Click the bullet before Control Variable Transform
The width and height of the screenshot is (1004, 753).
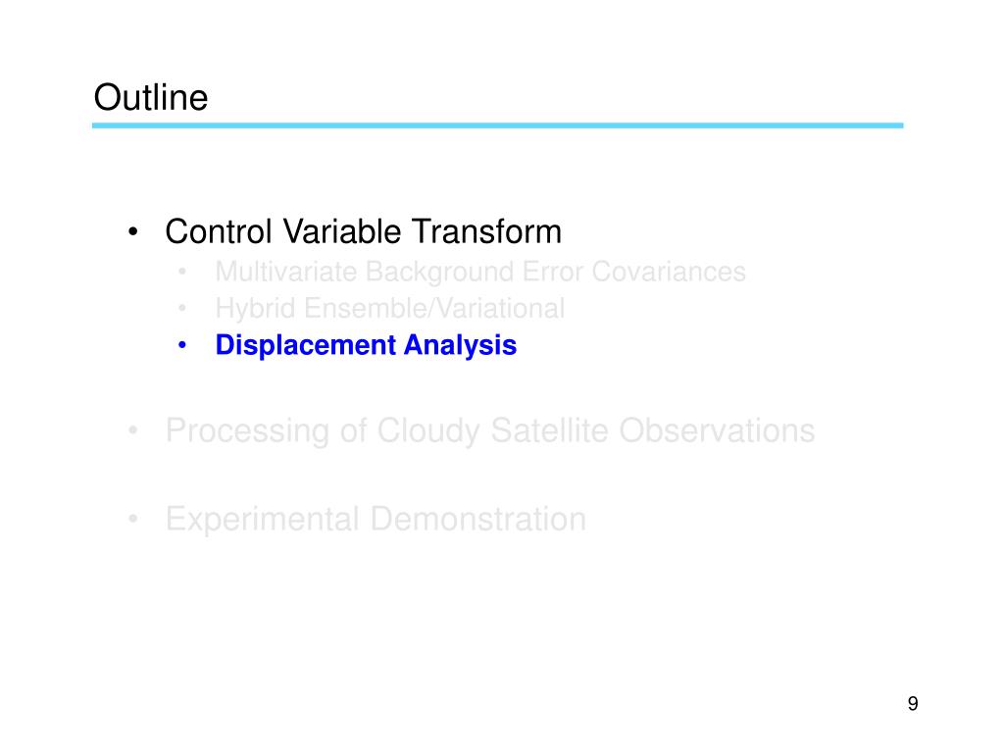point(132,231)
